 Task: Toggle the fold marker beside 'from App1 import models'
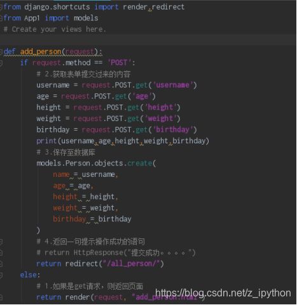point(1,18)
